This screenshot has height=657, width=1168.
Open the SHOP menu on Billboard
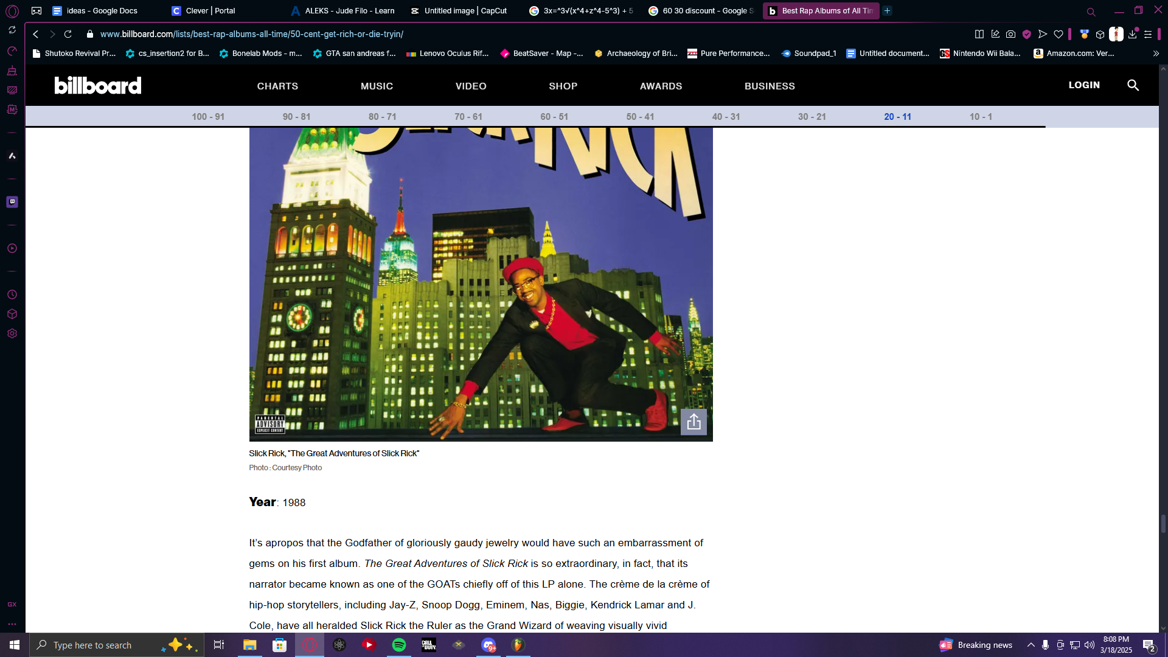tap(563, 86)
